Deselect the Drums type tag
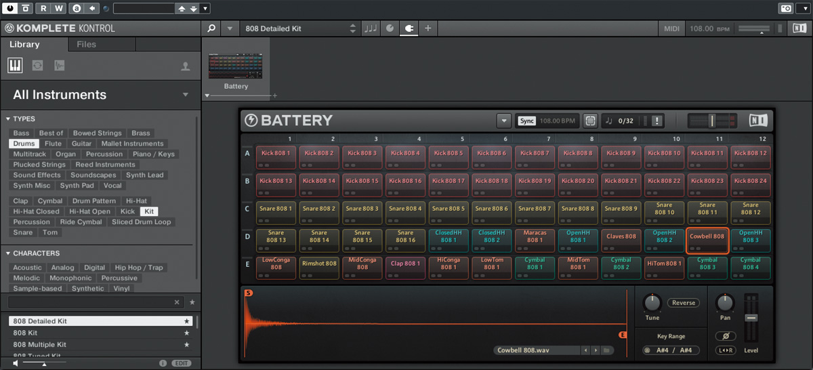 [24, 144]
